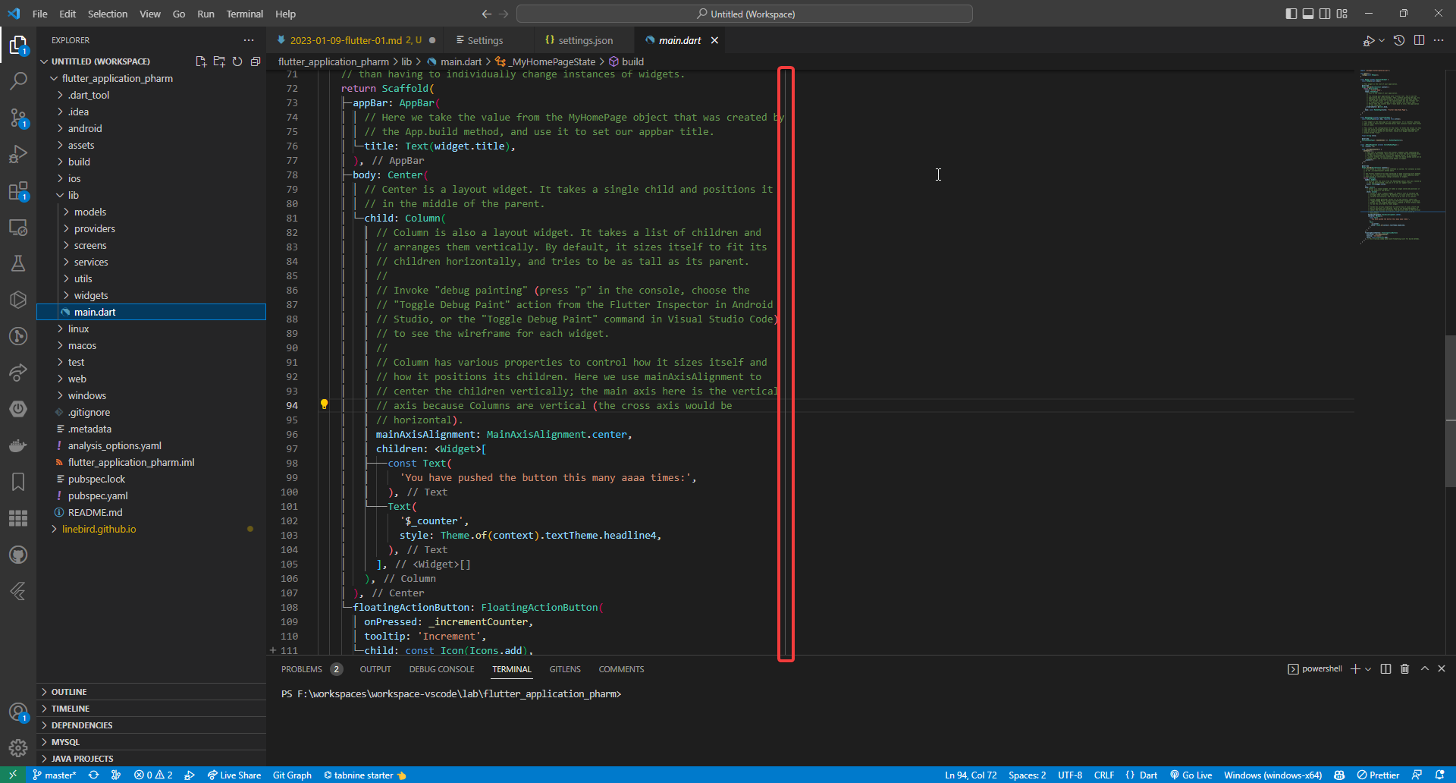Screen dimensions: 1456x783
Task: Open Remote Explorer in activity bar
Action: pyautogui.click(x=18, y=227)
